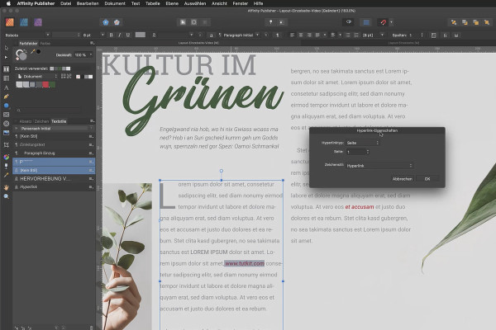Viewport: 496px width, 330px height.
Task: Select the Zoom magnifier tool
Action: click(6, 196)
